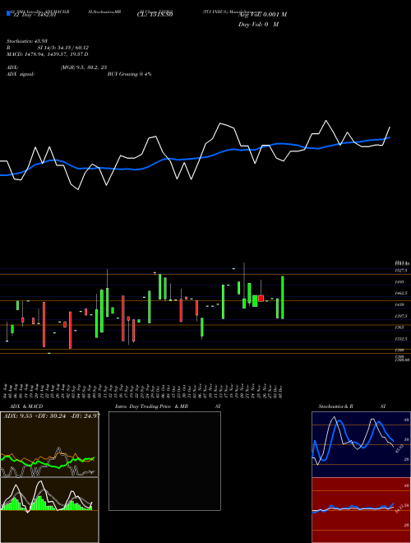Open the MACD histogram chart thumbnail
411x543 pixels.
pyautogui.click(x=49, y=510)
